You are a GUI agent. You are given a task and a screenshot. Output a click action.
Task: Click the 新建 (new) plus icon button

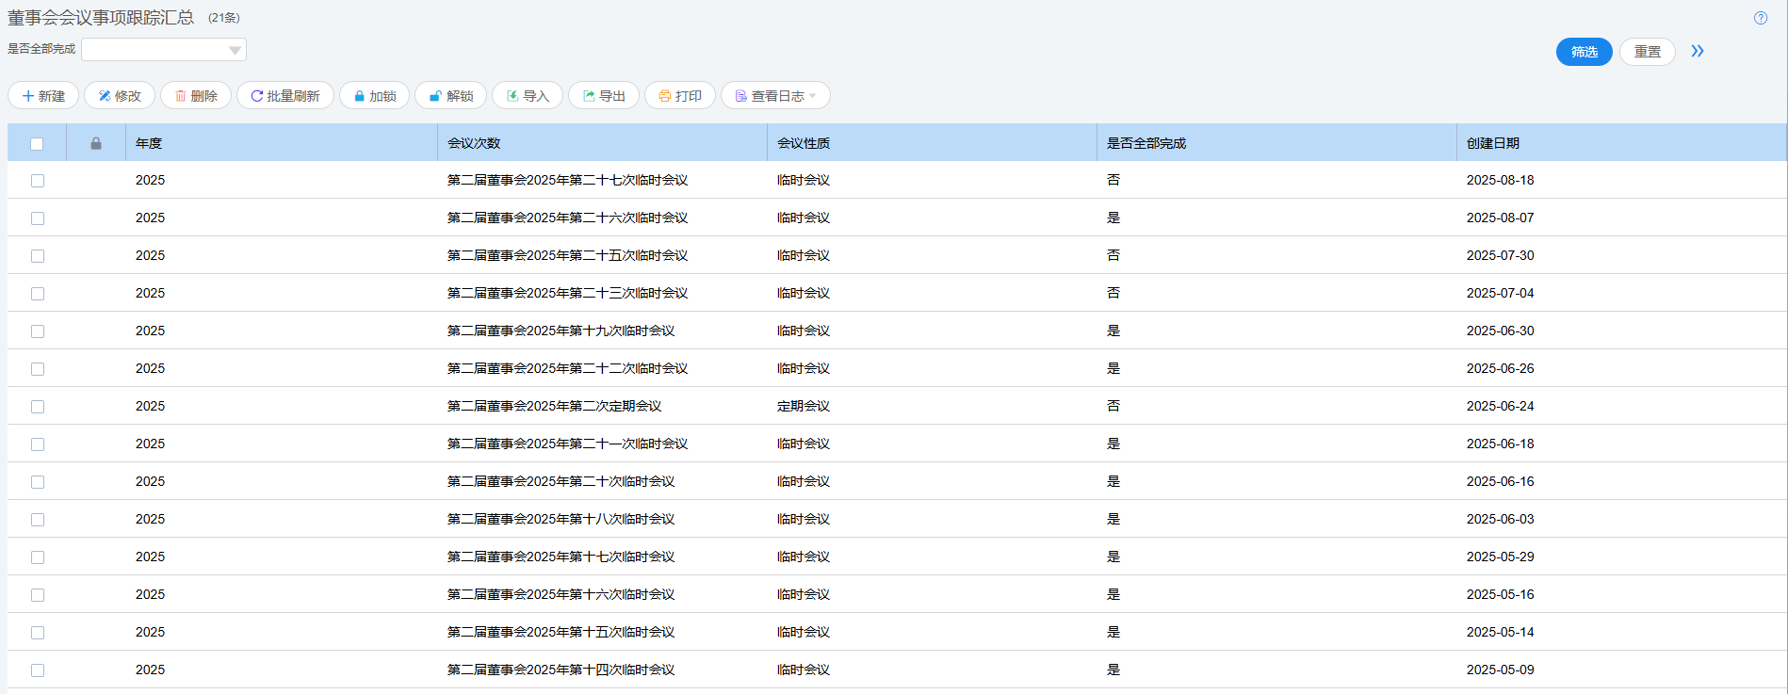click(x=43, y=96)
